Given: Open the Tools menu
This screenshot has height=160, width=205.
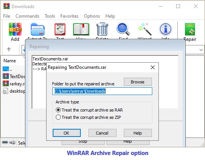Looking at the screenshot, I should coord(50,16).
